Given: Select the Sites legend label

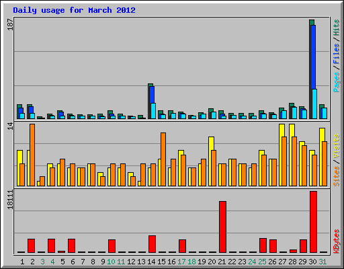Looking at the screenshot, I should (336, 176).
